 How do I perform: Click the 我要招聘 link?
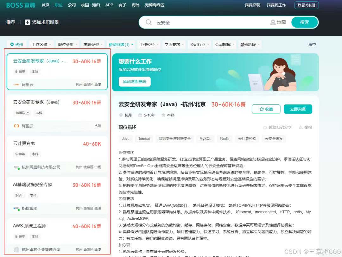(x=252, y=5)
